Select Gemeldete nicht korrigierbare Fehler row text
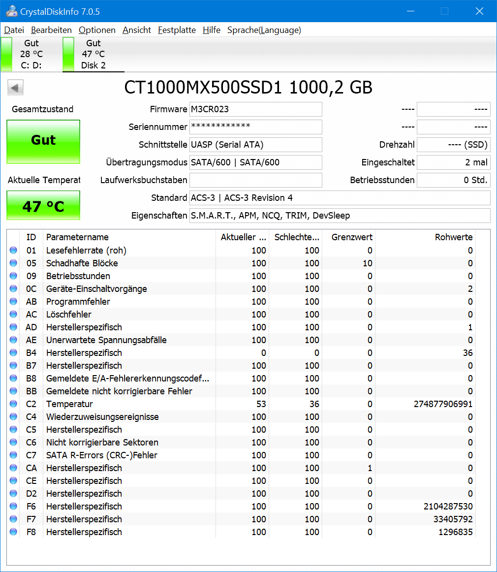This screenshot has height=572, width=497. click(119, 391)
